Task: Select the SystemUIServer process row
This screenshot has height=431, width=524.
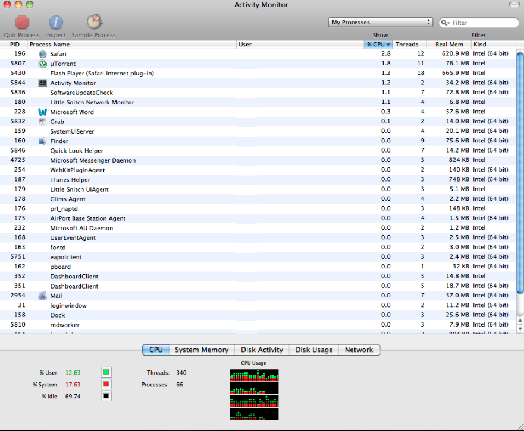Action: point(258,131)
